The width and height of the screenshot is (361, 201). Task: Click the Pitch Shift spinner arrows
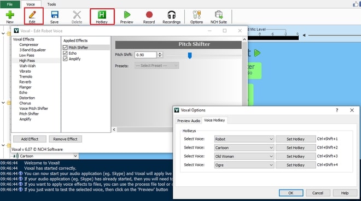pyautogui.click(x=160, y=55)
